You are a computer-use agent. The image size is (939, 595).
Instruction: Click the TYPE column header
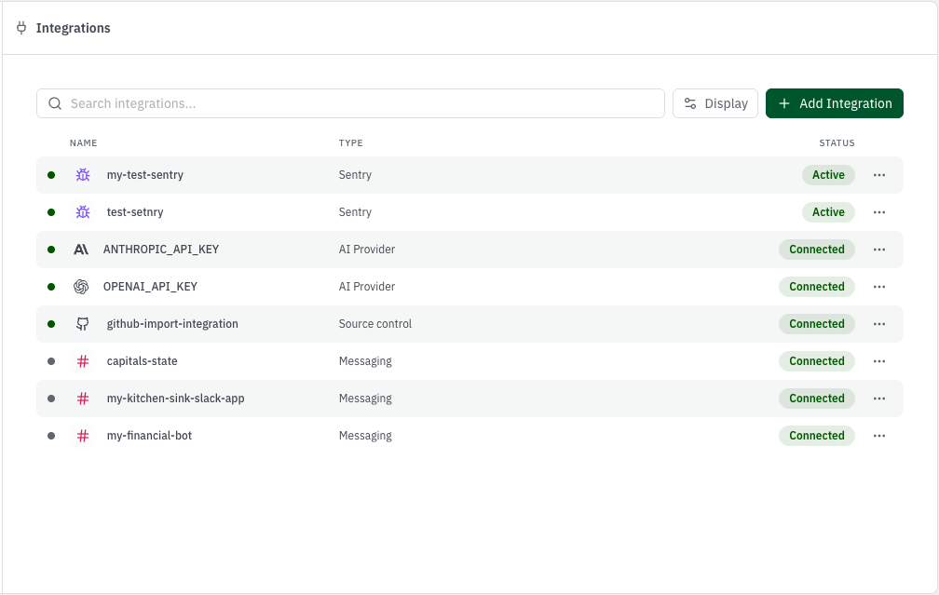click(x=351, y=143)
